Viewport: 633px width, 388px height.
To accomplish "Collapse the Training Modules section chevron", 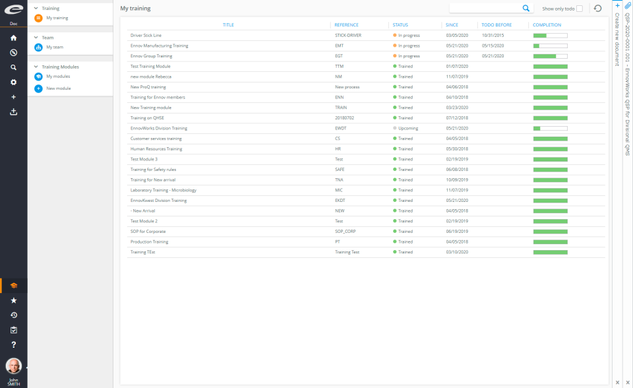I will coord(36,67).
